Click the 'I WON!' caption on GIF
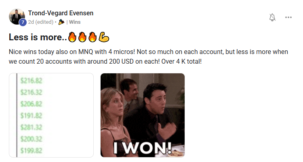 143,148
